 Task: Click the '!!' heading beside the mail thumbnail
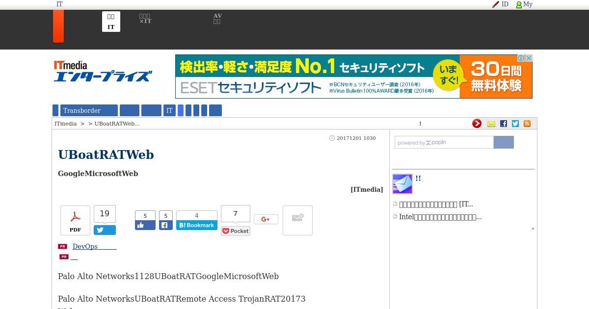coord(418,179)
